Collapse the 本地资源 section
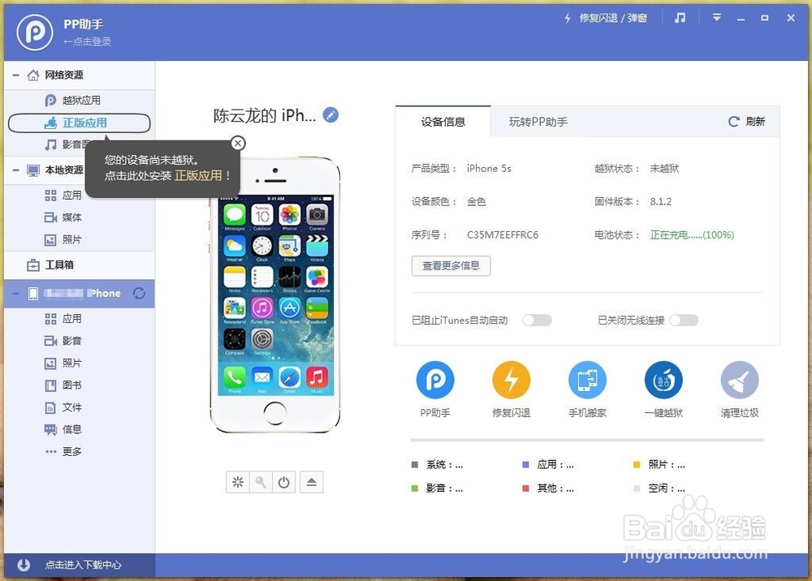 tap(16, 170)
